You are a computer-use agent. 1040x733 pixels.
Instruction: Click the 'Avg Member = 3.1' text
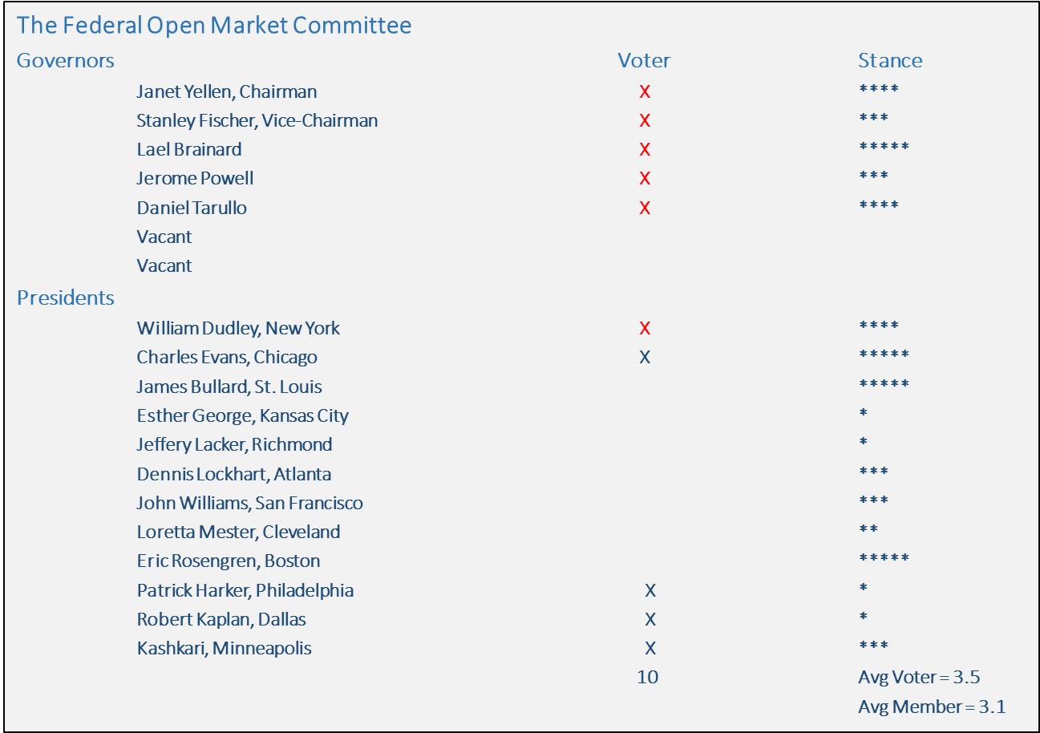pyautogui.click(x=932, y=707)
